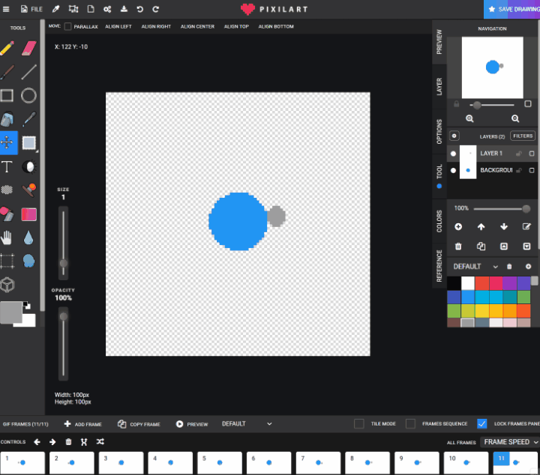The width and height of the screenshot is (540, 475).
Task: Select the Rectangle shape tool
Action: tap(7, 95)
